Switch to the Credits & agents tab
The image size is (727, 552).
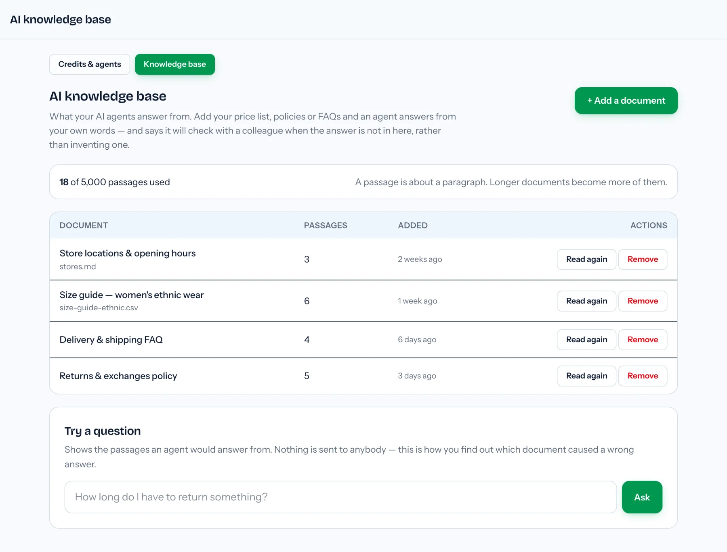click(x=90, y=65)
